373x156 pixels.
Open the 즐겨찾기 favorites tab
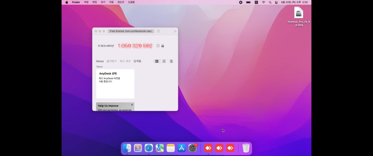112,61
